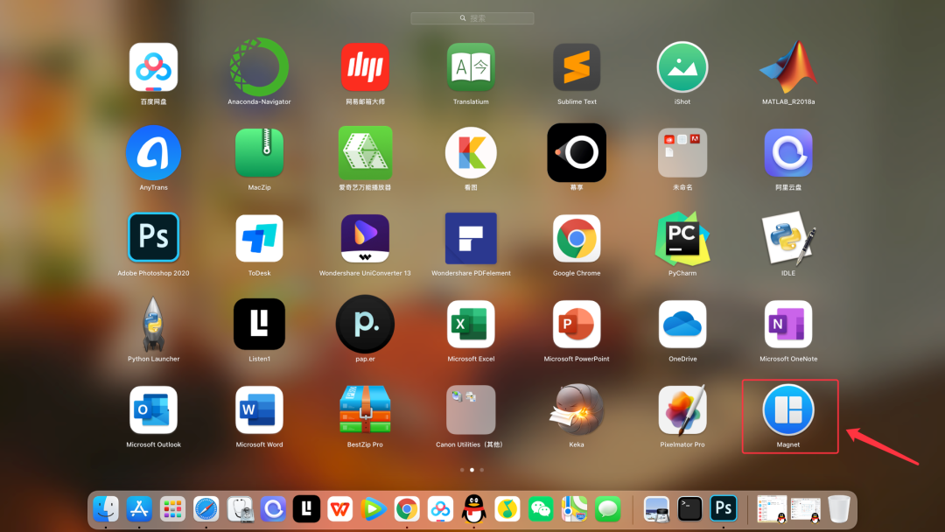Screen dimensions: 945x532
Task: Launch the ToDesk app
Action: [259, 238]
